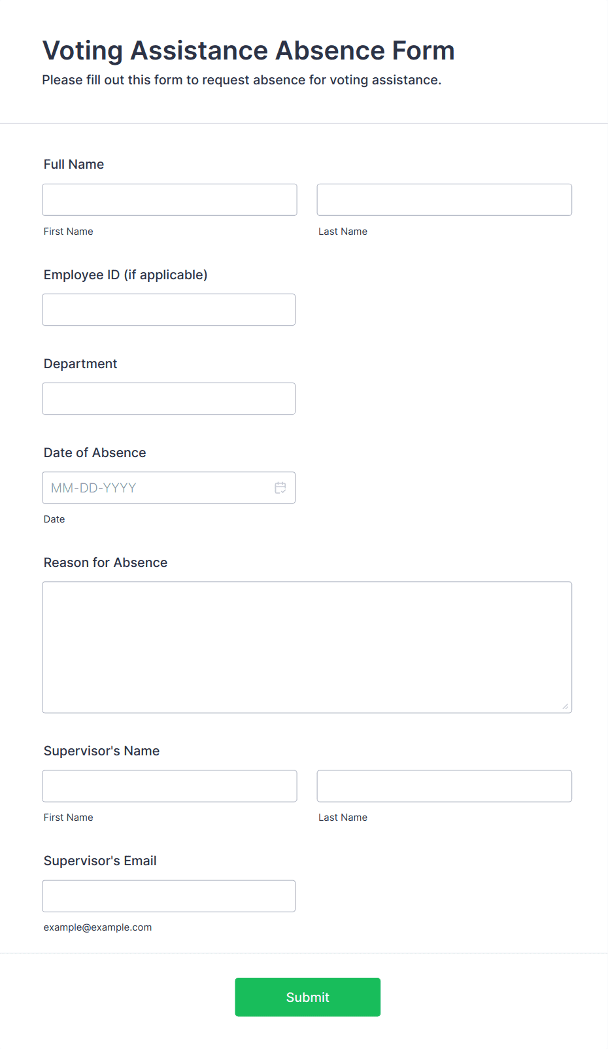
Task: Click the Department label text
Action: coord(80,364)
